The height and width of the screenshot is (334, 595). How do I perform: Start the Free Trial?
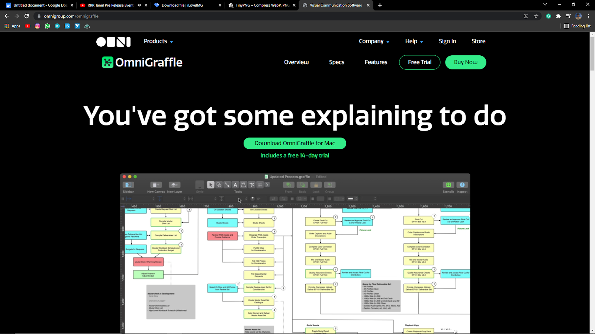click(x=420, y=62)
